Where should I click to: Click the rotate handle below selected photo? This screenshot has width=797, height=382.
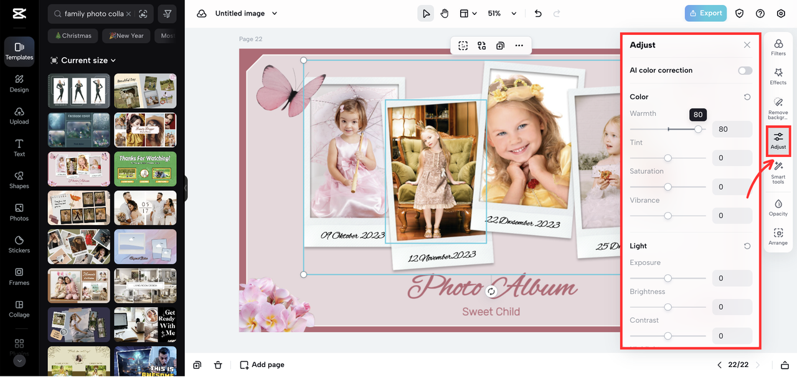[491, 292]
